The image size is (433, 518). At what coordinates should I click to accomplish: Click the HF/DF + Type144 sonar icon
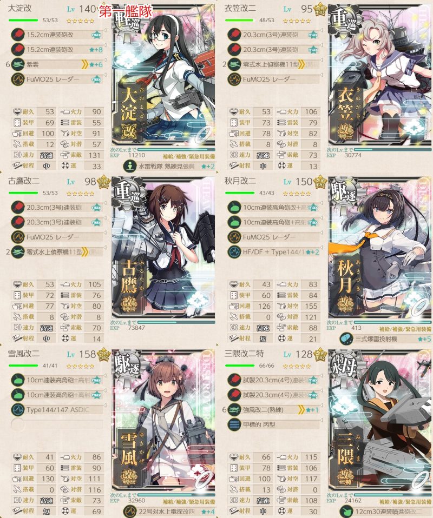pos(234,252)
